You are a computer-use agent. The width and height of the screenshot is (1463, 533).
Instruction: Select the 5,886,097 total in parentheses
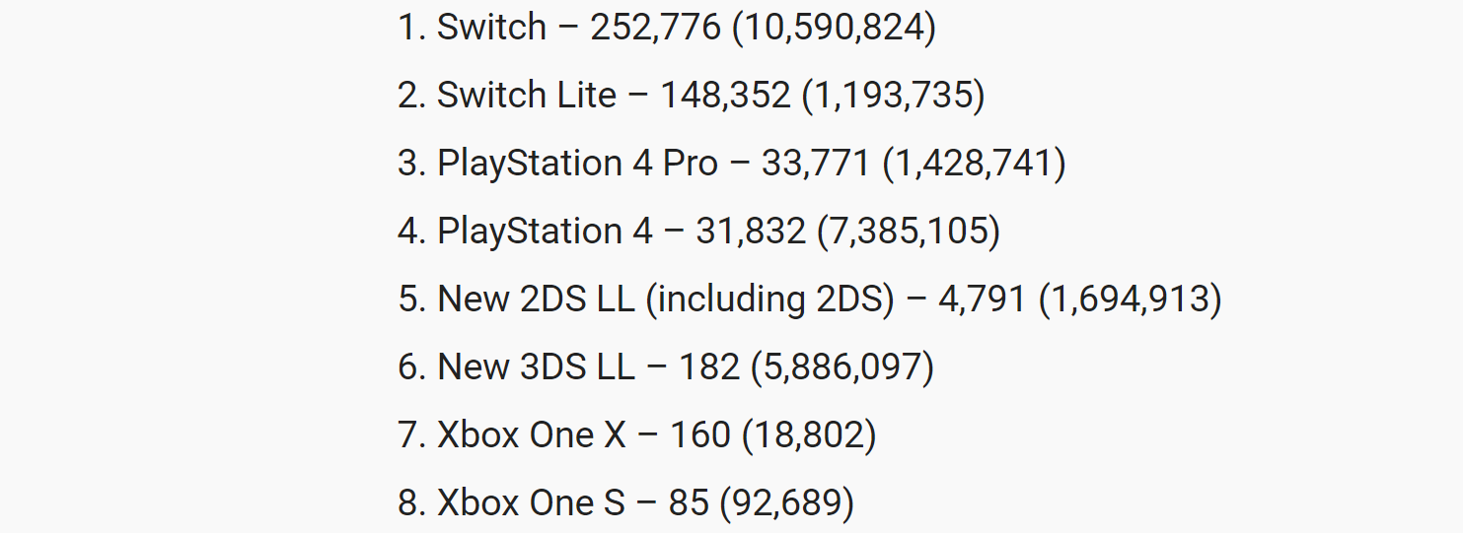(x=841, y=366)
